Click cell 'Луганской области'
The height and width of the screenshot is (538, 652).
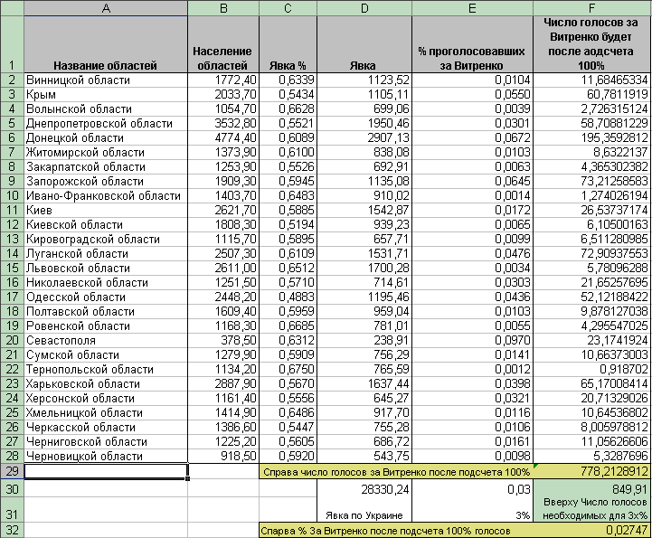click(106, 253)
